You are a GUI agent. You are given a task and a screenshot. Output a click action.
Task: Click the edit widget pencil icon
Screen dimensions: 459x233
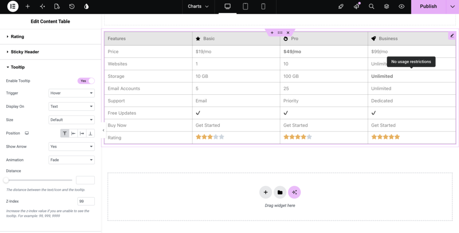[x=452, y=36]
